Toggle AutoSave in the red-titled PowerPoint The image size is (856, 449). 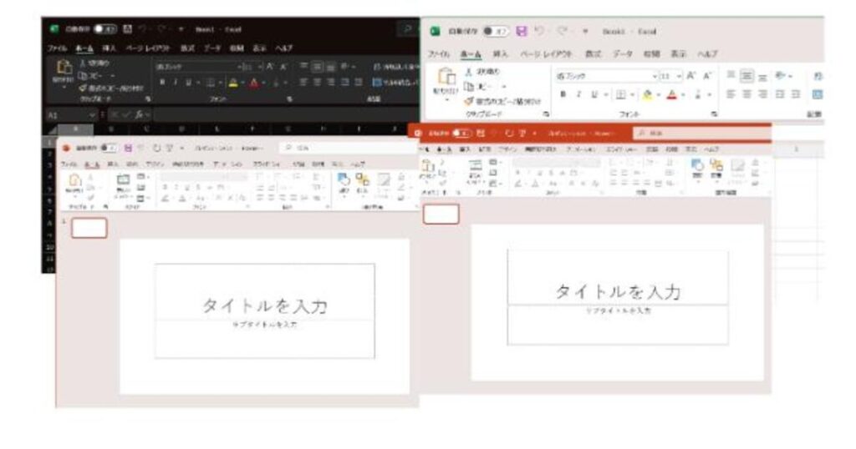(461, 133)
